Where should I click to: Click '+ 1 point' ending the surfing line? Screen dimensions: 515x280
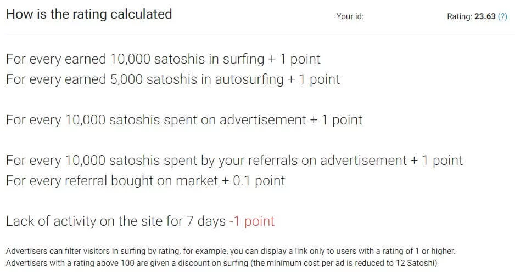(x=294, y=59)
